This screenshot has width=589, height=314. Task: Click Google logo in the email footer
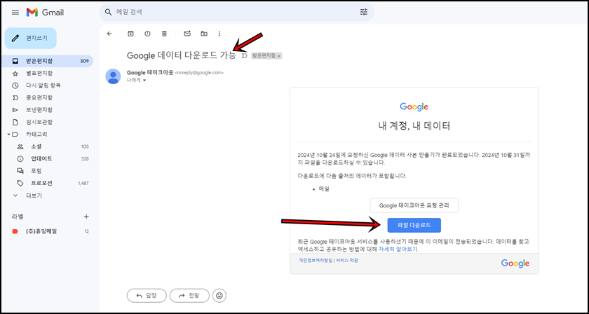515,264
